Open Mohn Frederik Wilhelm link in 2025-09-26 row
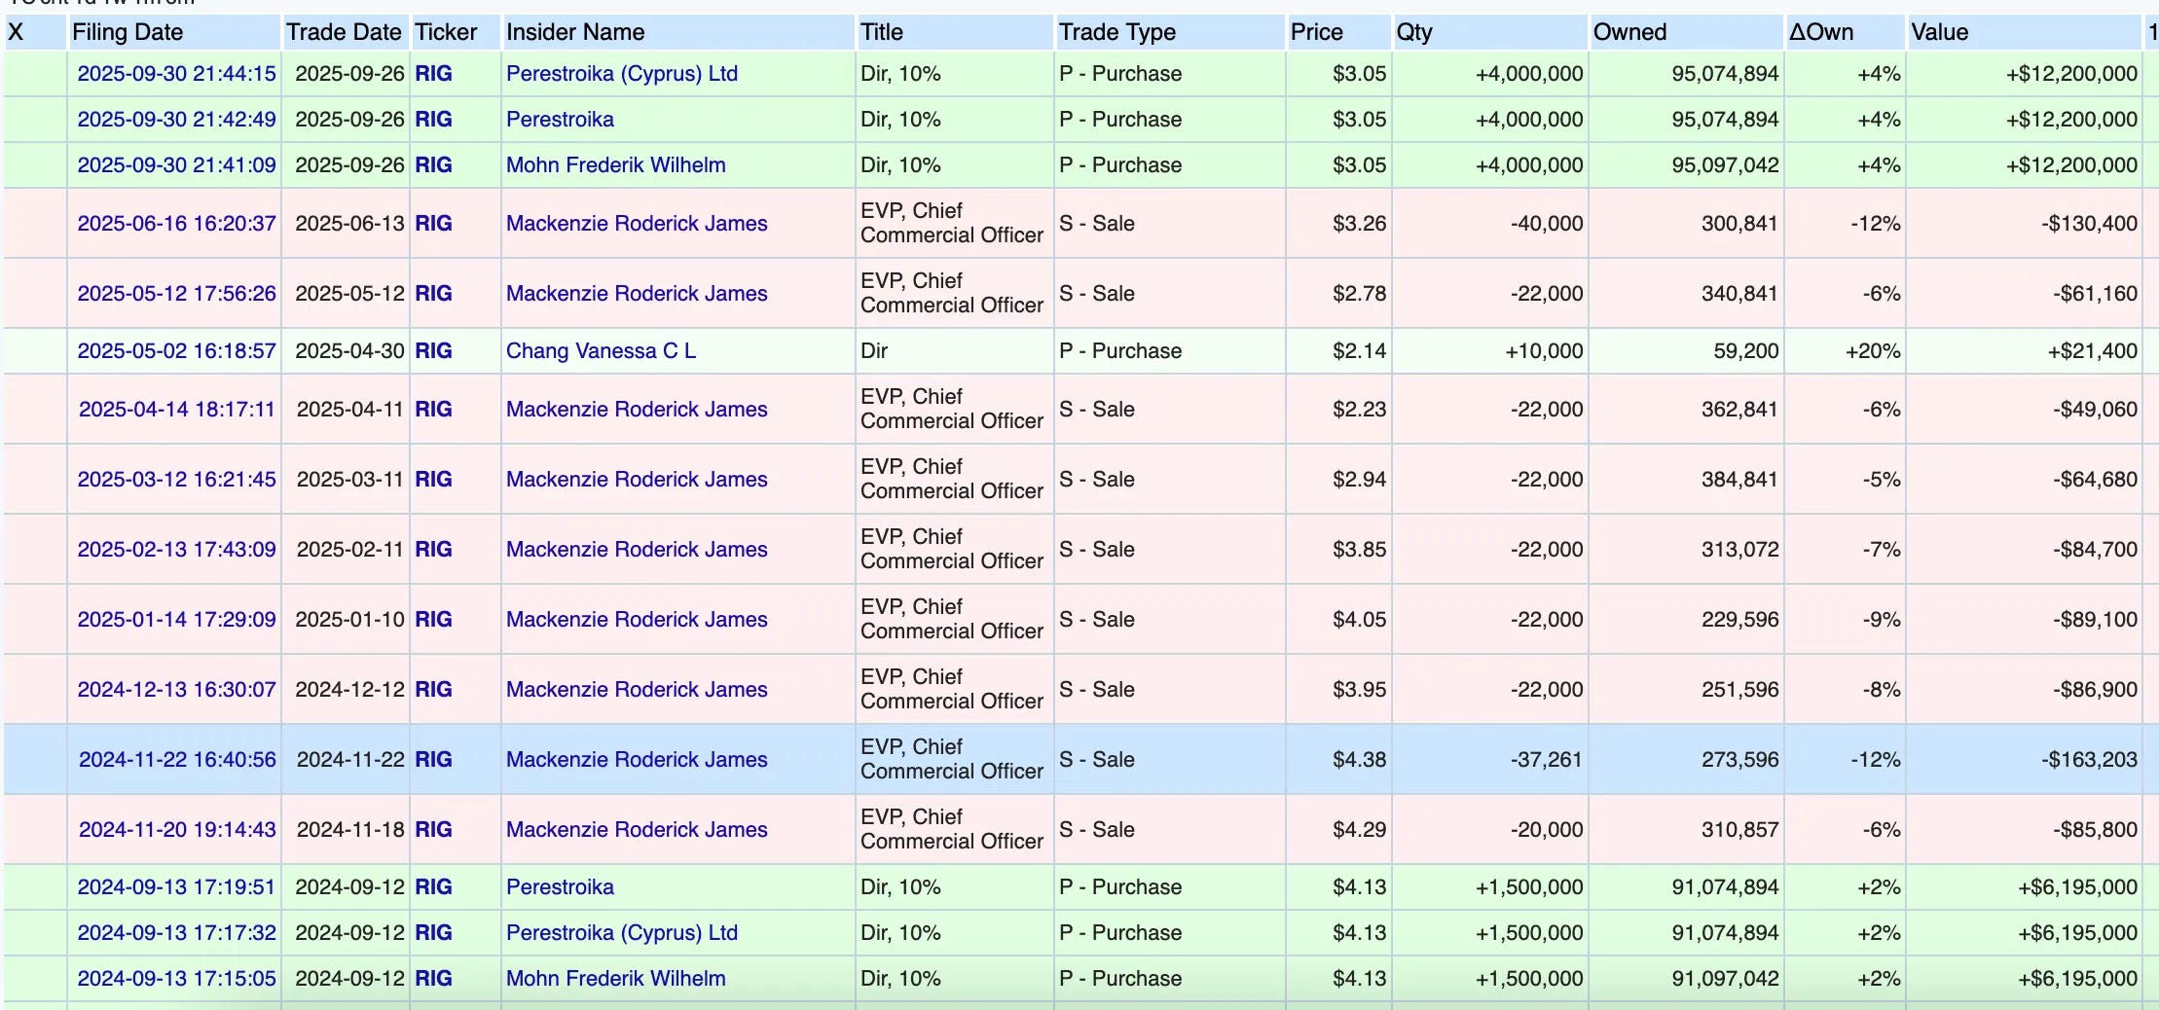The image size is (2159, 1010). click(x=615, y=165)
